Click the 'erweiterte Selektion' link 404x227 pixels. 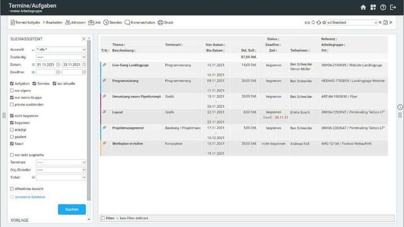point(30,197)
